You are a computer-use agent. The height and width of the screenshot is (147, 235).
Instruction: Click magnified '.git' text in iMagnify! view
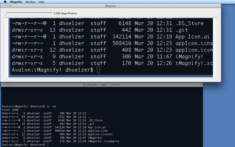tap(182, 30)
